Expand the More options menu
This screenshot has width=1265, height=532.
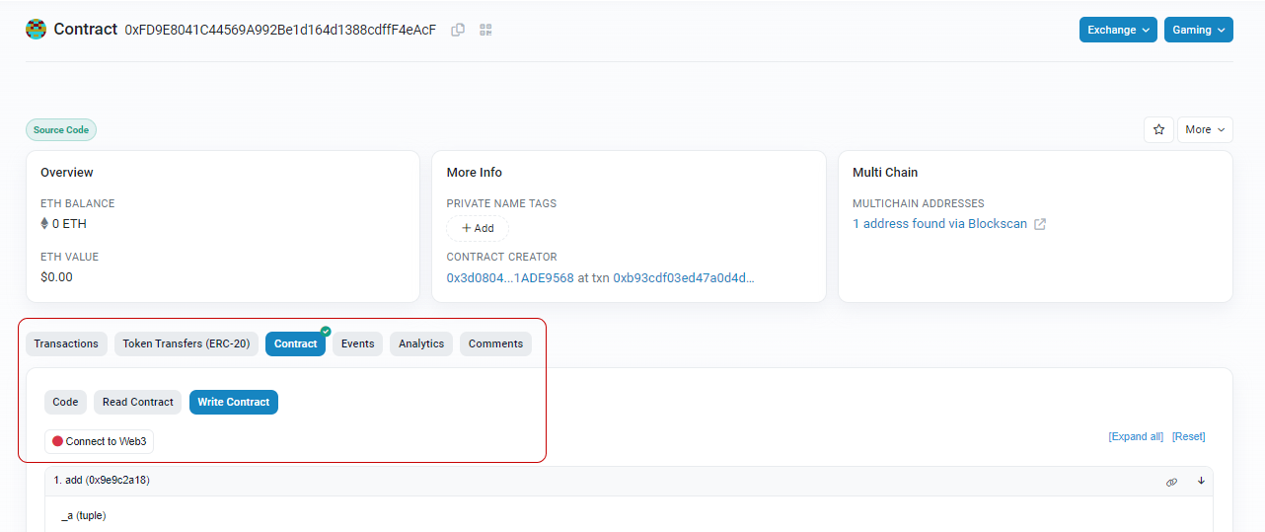pos(1204,129)
